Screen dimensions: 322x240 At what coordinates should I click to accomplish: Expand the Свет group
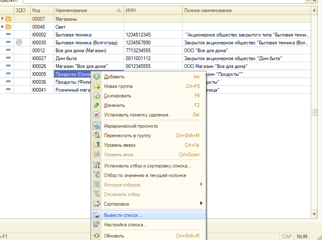tap(2, 27)
